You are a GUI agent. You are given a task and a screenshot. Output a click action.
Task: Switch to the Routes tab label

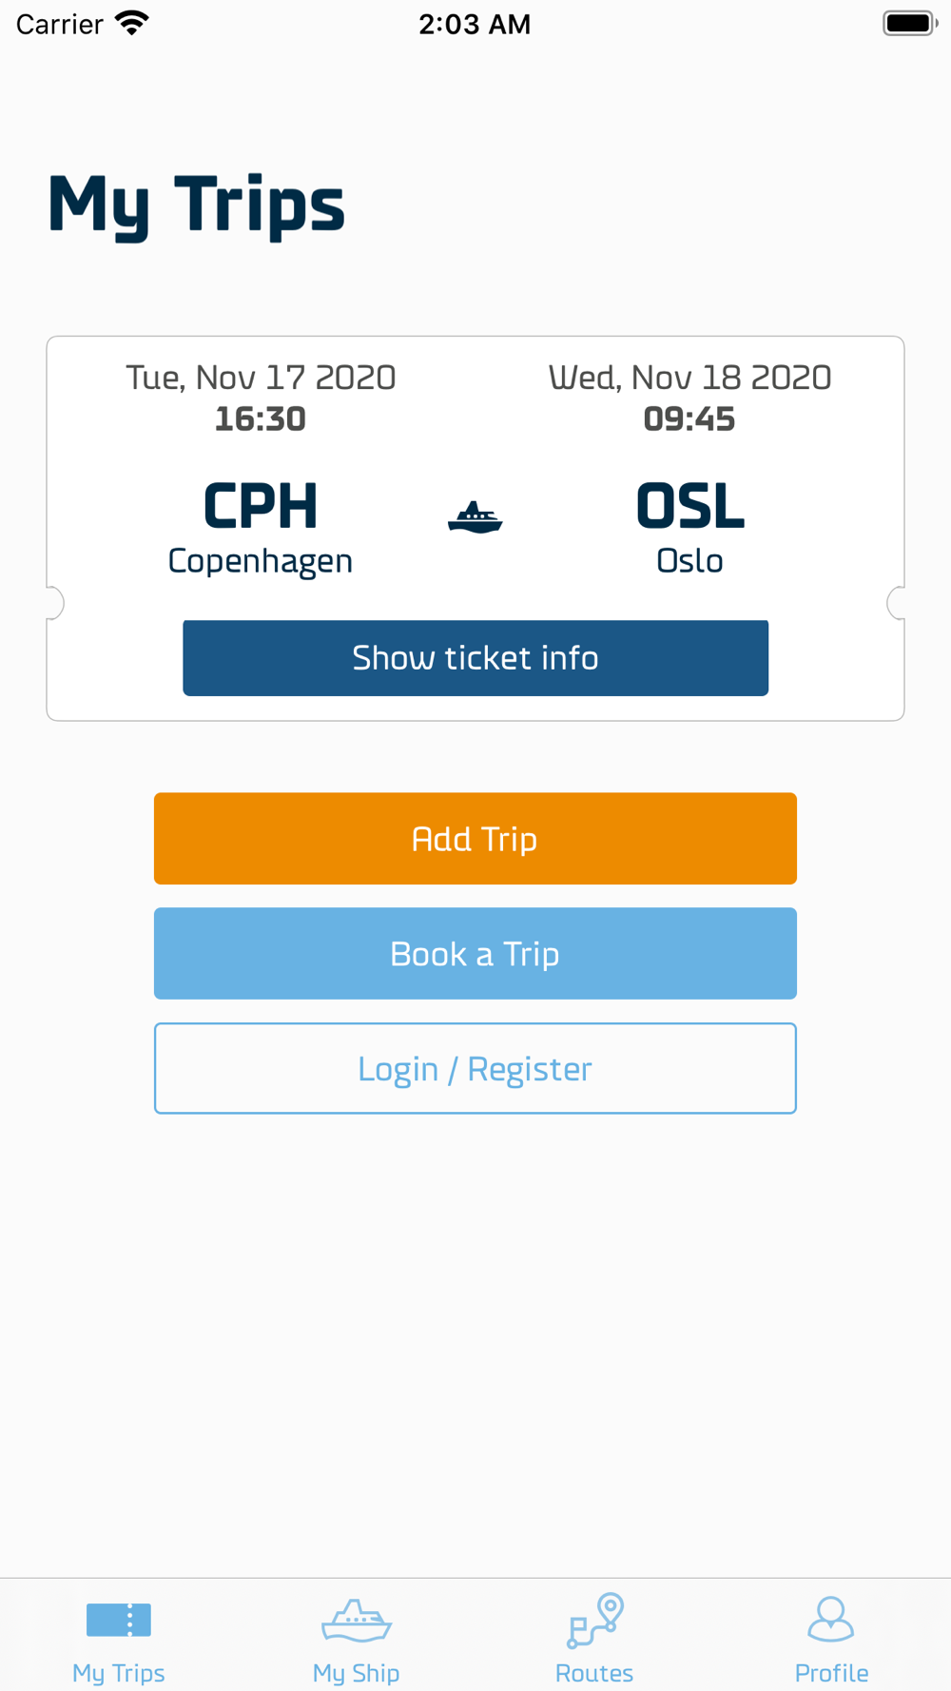(594, 1672)
